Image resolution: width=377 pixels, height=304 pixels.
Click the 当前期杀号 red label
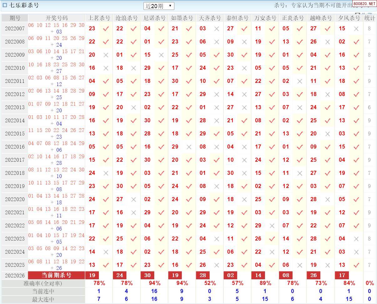pyautogui.click(x=56, y=275)
